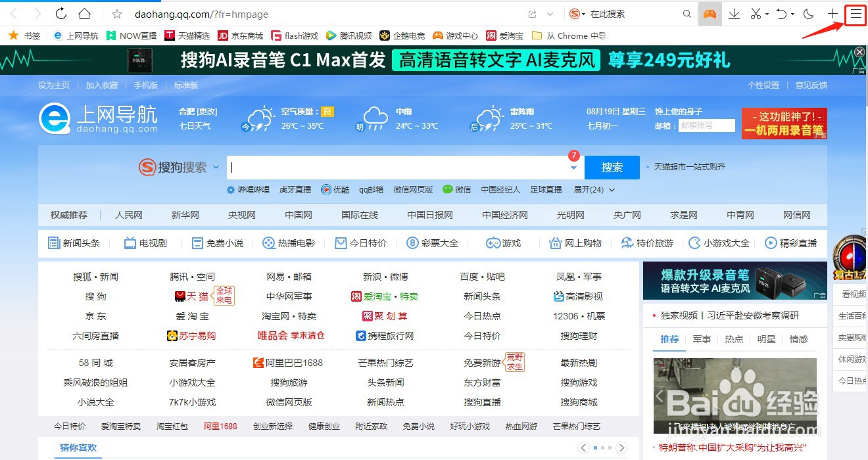Click the 搜索 search button
Screen dimensions: 868x460
click(x=612, y=168)
